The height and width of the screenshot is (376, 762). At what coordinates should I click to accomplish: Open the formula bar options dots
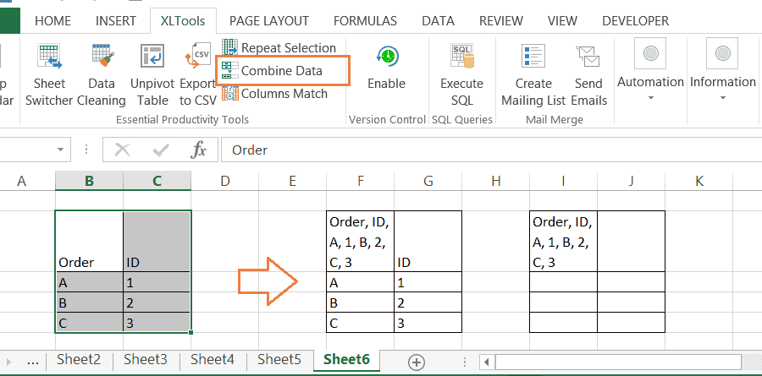pos(86,150)
